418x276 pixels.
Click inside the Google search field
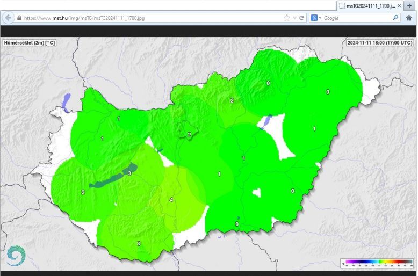355,18
